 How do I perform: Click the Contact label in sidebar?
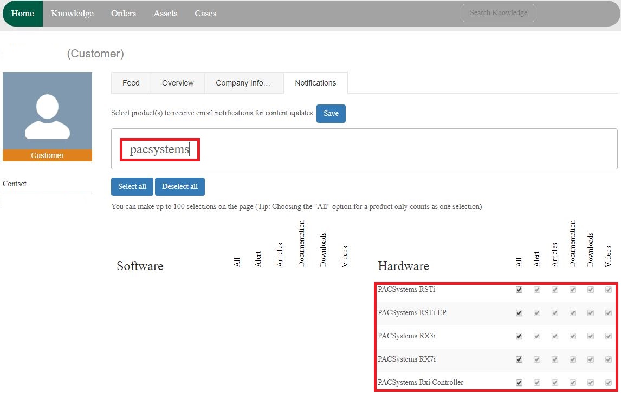(15, 184)
